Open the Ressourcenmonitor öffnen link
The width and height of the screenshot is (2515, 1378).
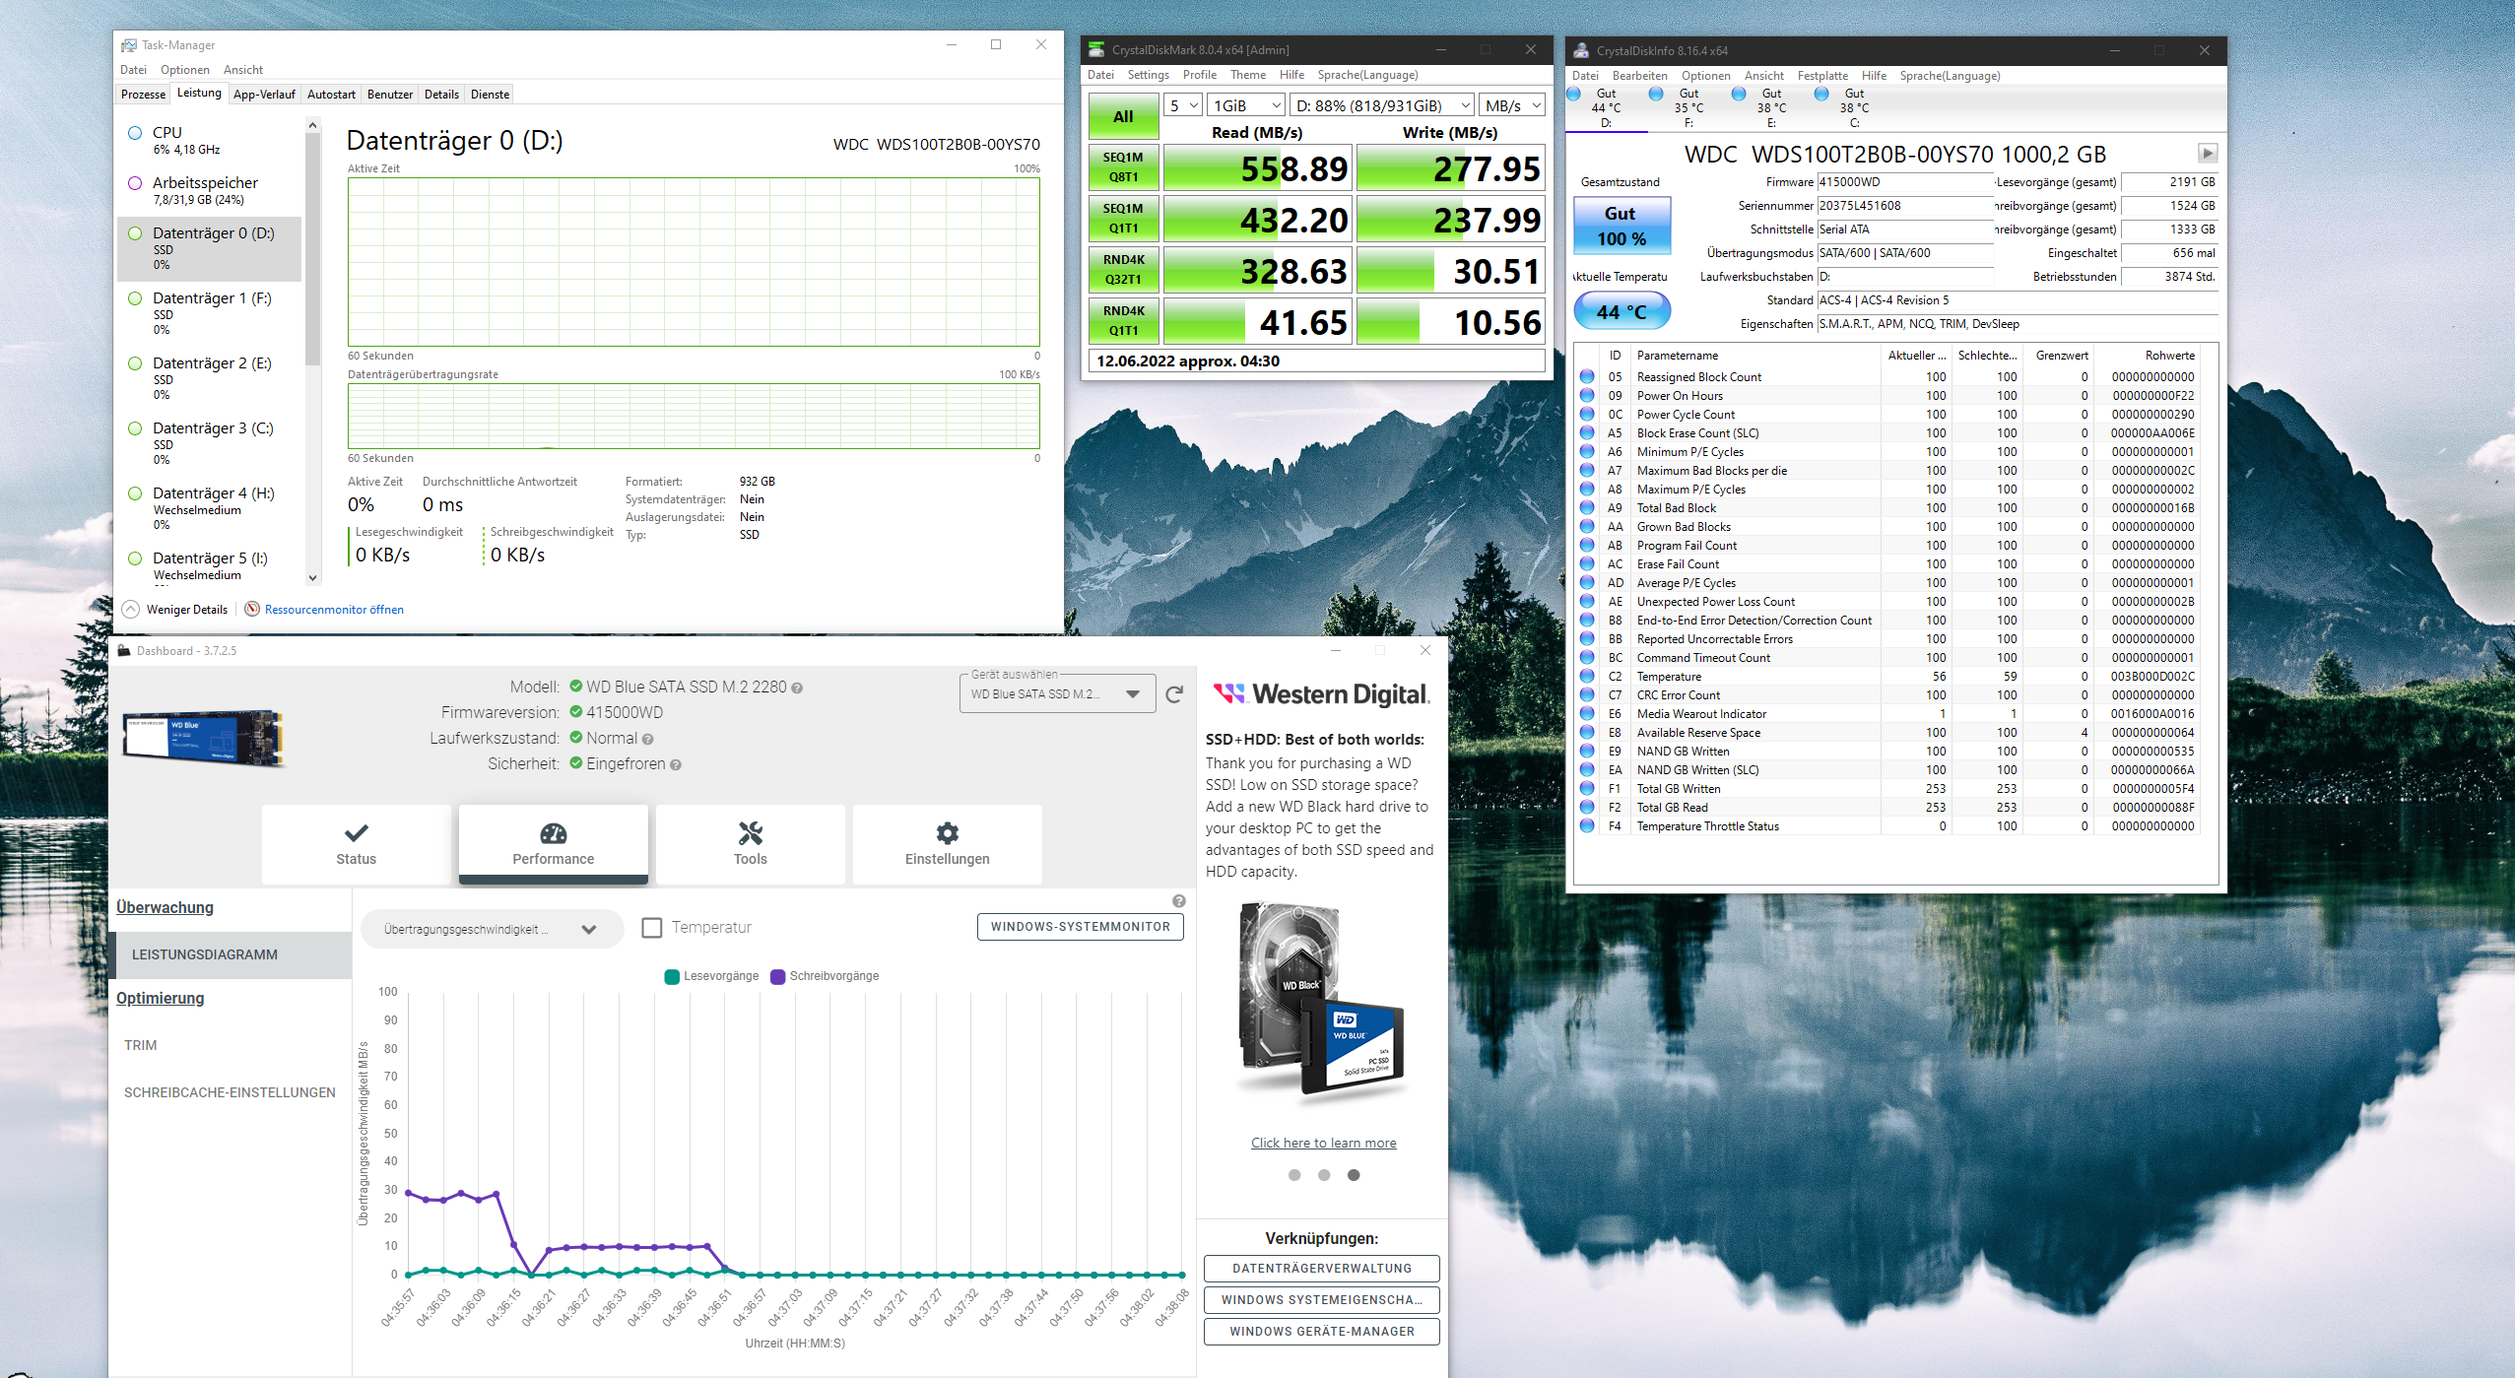(x=334, y=610)
